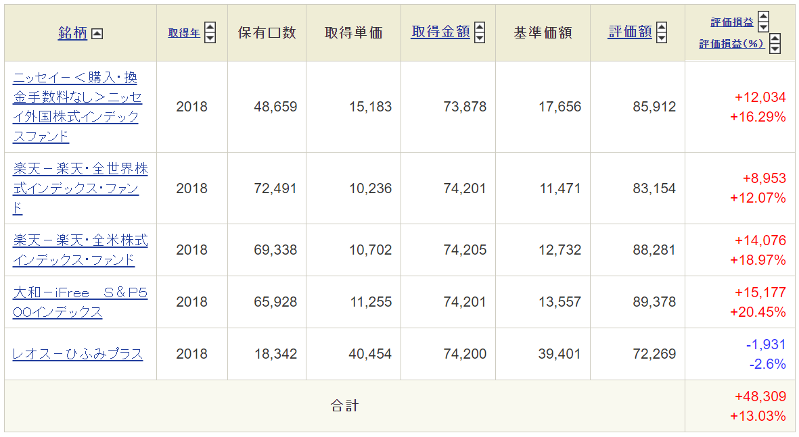Select the 74,205 acquisition amount cell

pos(465,250)
